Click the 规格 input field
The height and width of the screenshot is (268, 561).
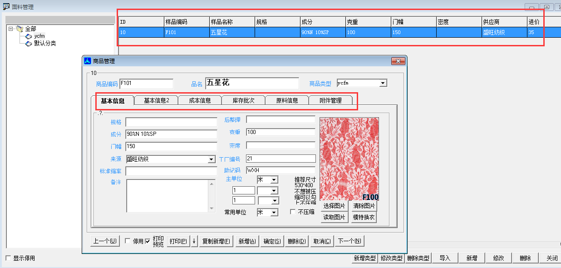(x=171, y=122)
